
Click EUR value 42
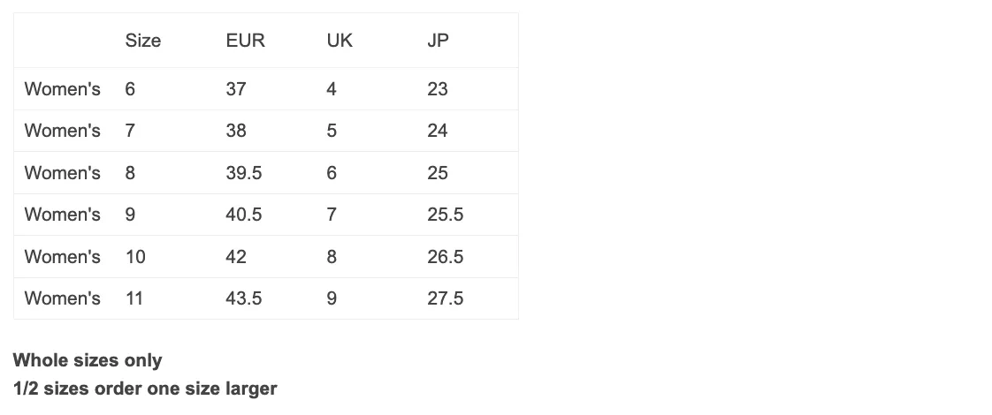(236, 257)
